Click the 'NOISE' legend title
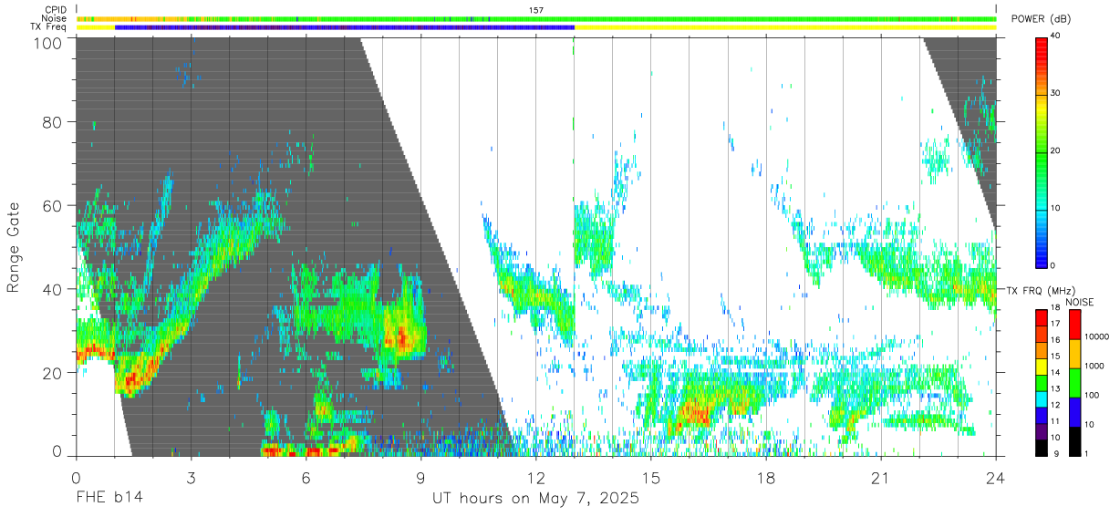Viewport: 1120px width, 517px height. [x=1081, y=302]
